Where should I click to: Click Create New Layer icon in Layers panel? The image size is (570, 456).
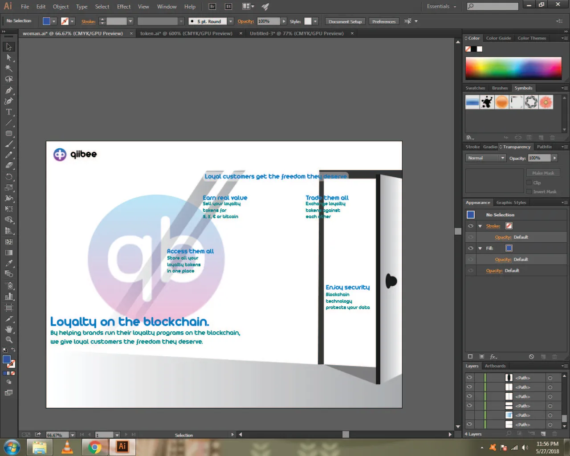543,434
